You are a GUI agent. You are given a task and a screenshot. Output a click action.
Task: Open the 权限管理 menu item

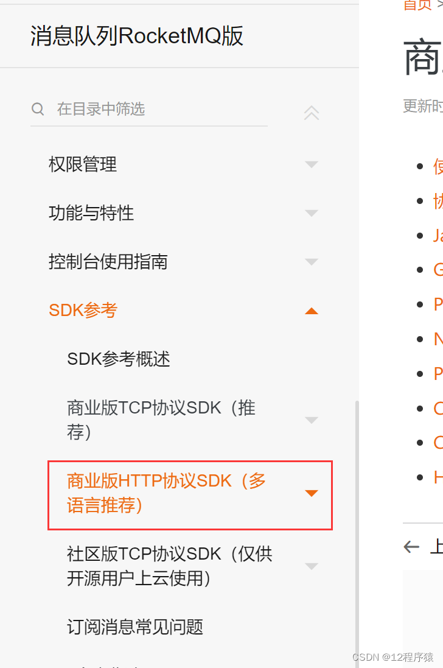(83, 164)
